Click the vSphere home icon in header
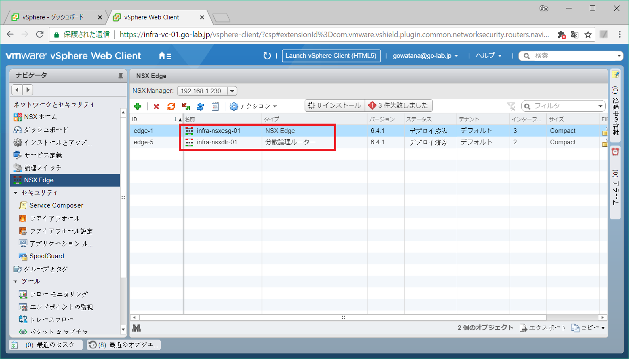Screen dimensions: 629x359 165,56
